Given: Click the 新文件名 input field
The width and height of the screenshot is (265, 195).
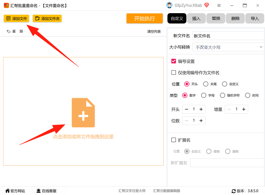Looking at the screenshot, I should point(228,36).
